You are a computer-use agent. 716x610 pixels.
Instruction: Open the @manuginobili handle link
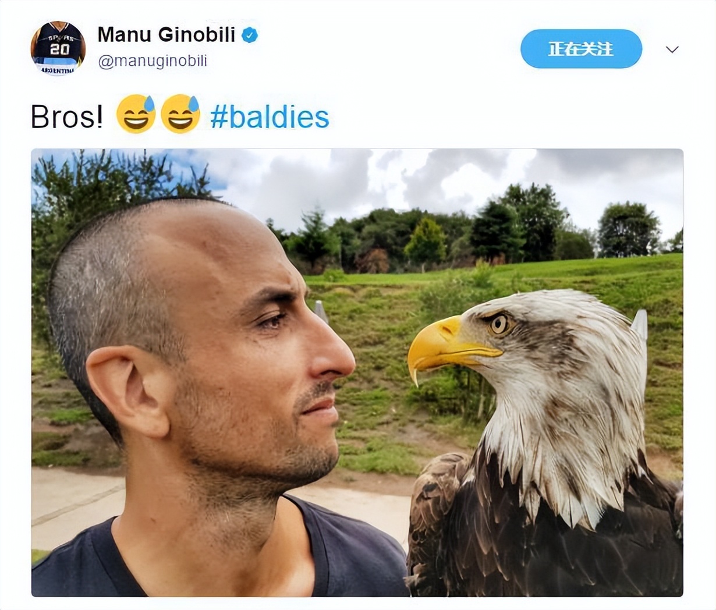point(153,61)
